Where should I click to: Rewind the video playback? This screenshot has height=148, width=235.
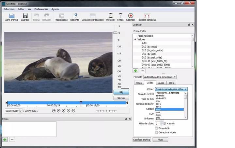click(59, 111)
